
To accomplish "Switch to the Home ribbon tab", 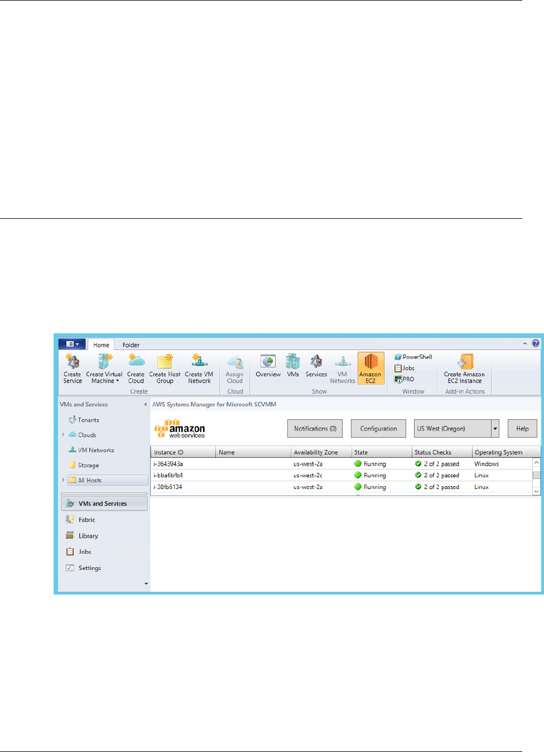I will click(x=101, y=344).
